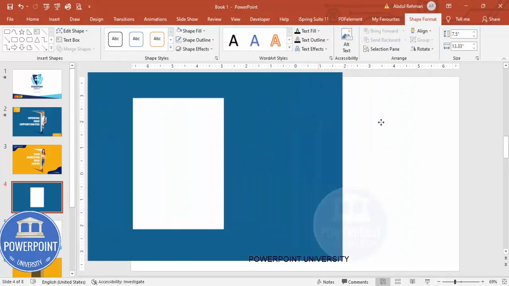Apply the black fill WordArt style

click(x=233, y=40)
